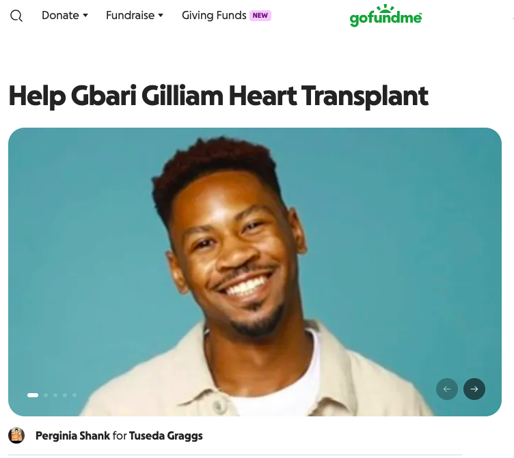
Task: Open Giving Funds menu item
Action: 214,16
